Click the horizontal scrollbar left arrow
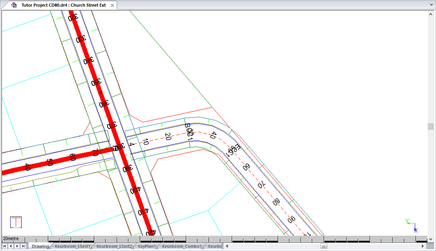This screenshot has width=436, height=251. pyautogui.click(x=227, y=246)
